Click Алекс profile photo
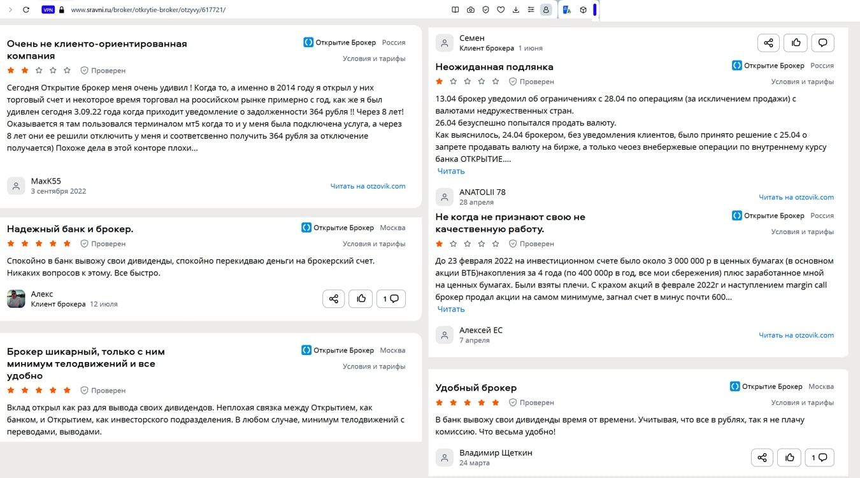860x478 pixels. [x=16, y=298]
